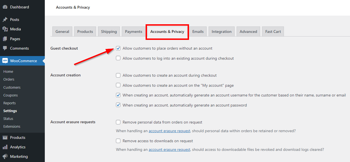Click the Posts pushpin icon
The height and width of the screenshot is (162, 350).
point(5,20)
